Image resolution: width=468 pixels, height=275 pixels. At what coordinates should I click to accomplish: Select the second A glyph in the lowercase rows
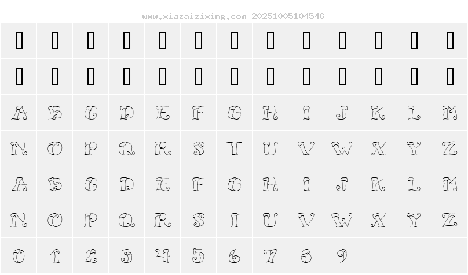point(19,184)
